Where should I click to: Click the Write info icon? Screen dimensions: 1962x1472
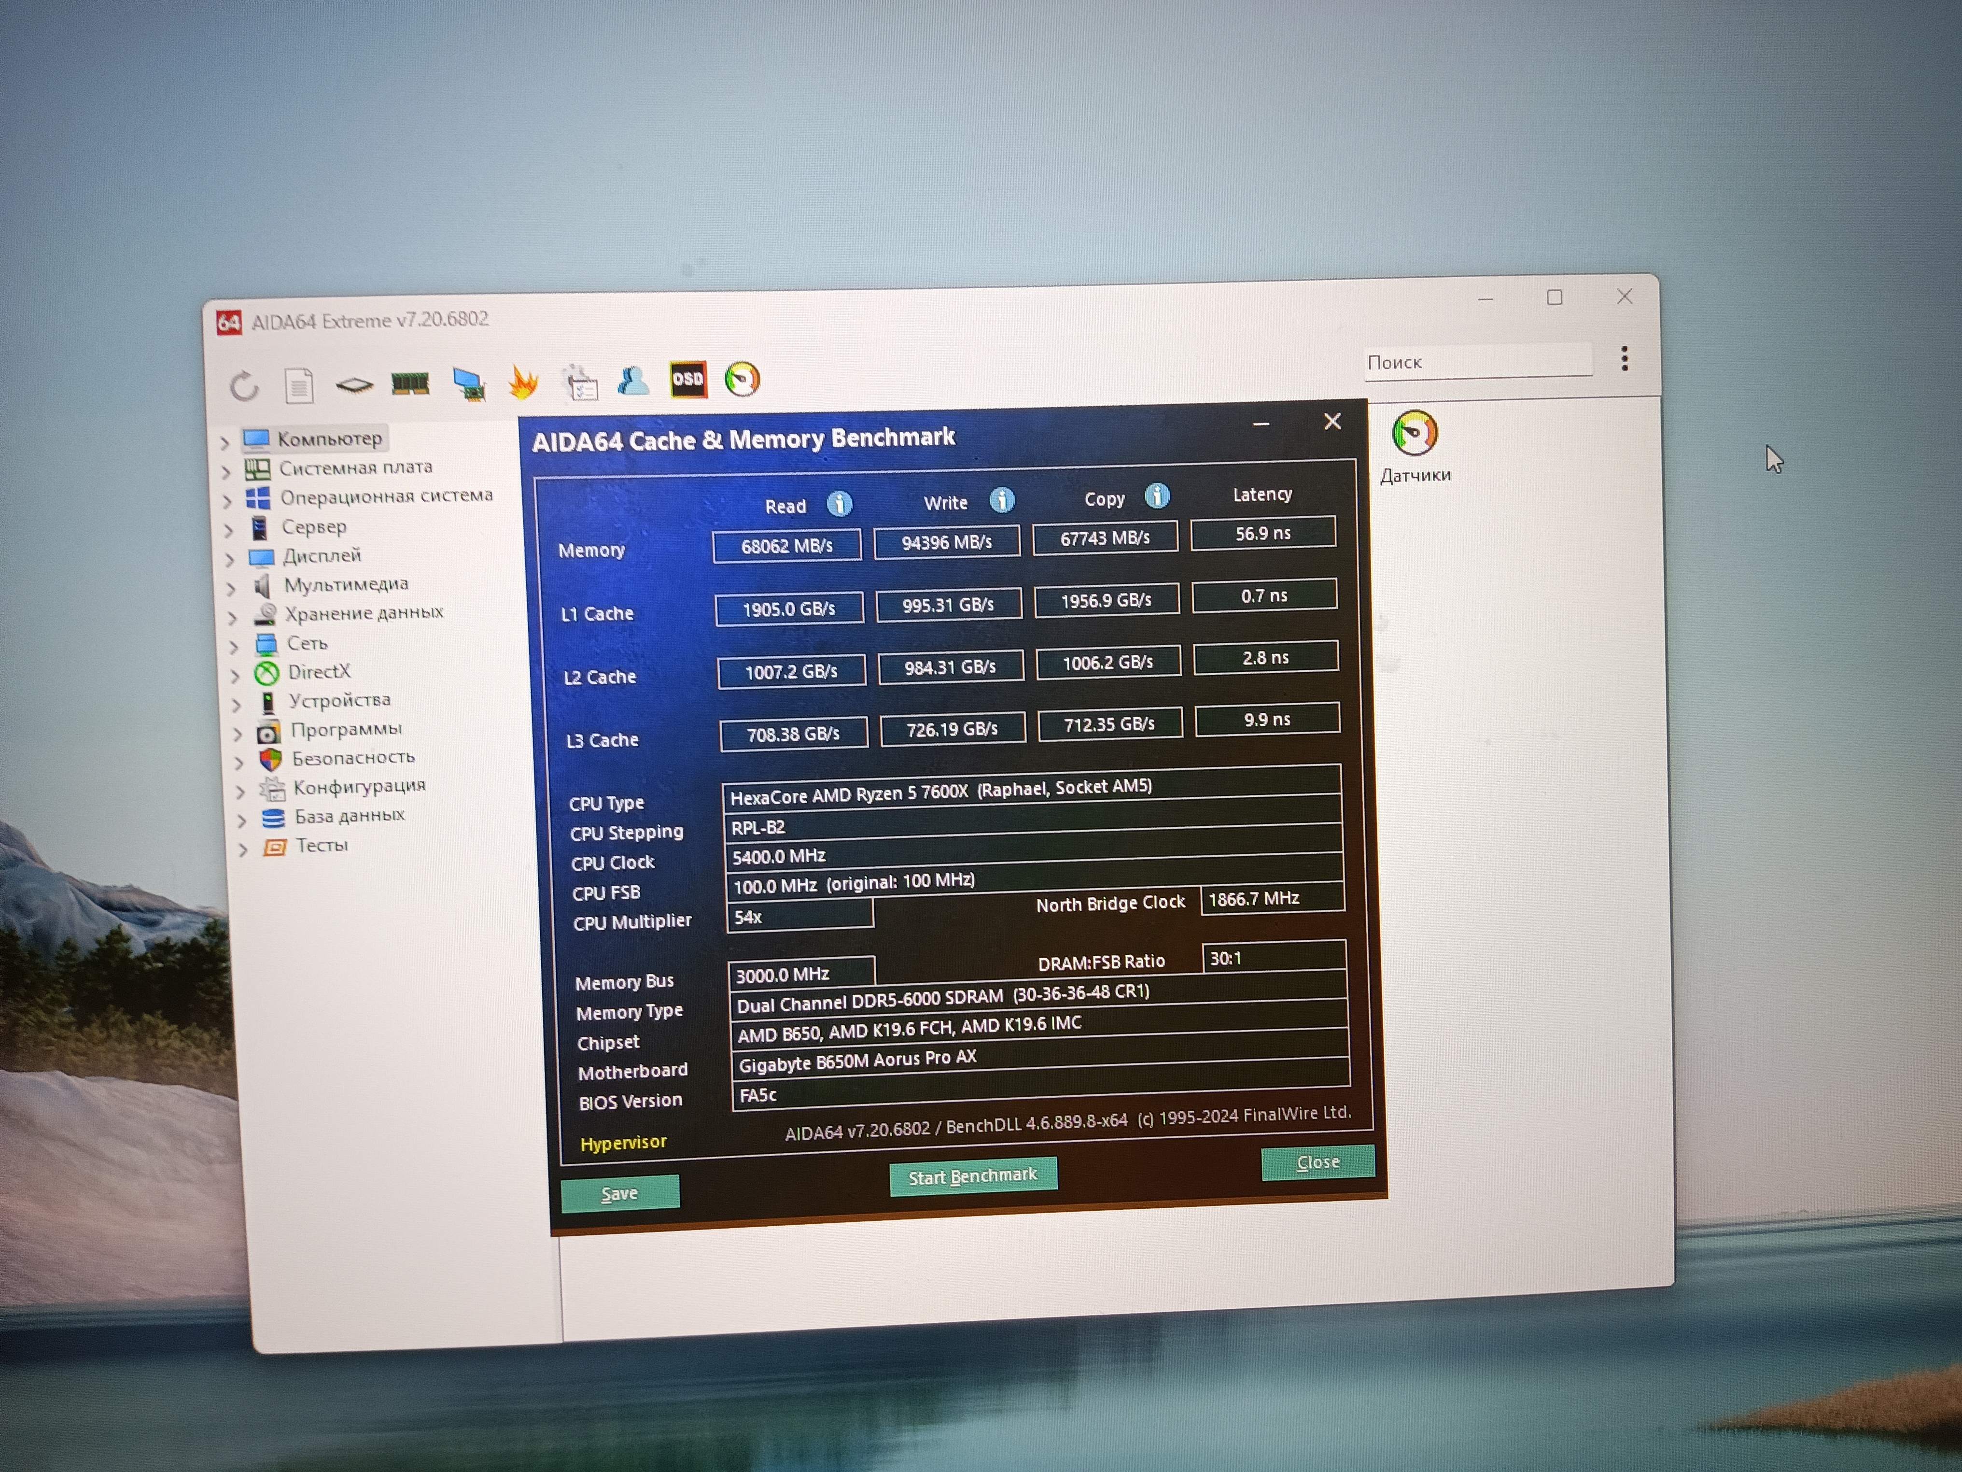tap(1001, 500)
